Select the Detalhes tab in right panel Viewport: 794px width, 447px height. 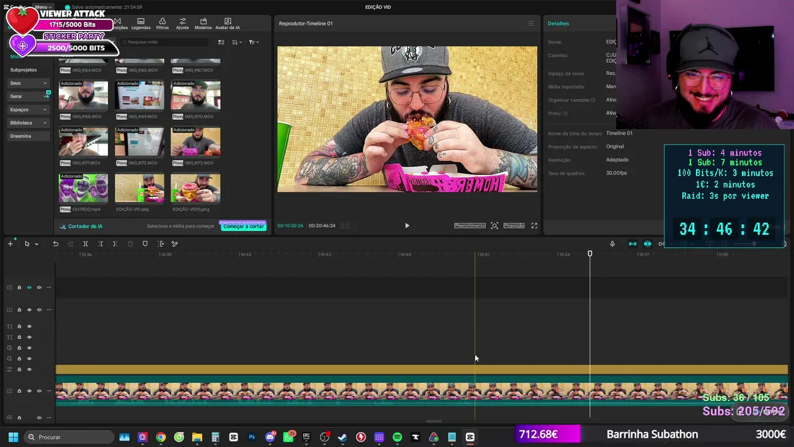click(558, 24)
